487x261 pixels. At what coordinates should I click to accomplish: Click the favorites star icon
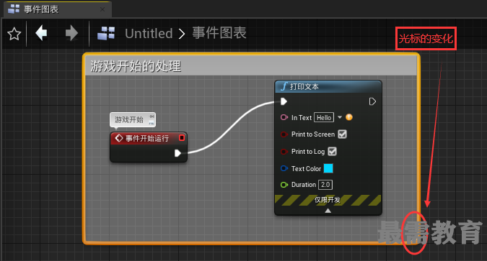[x=14, y=34]
